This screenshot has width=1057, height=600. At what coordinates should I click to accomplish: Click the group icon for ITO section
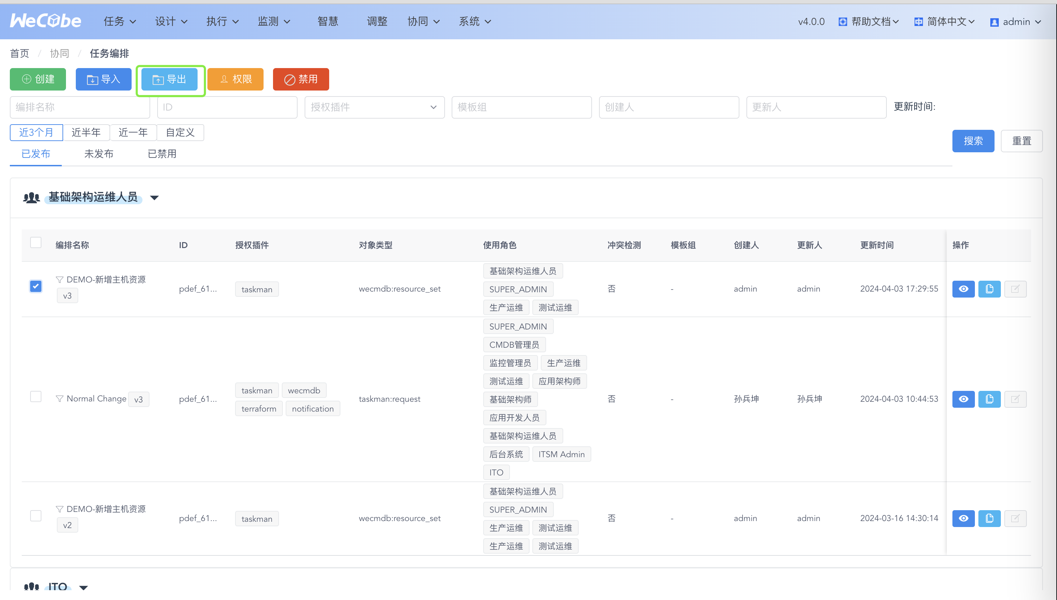(31, 586)
